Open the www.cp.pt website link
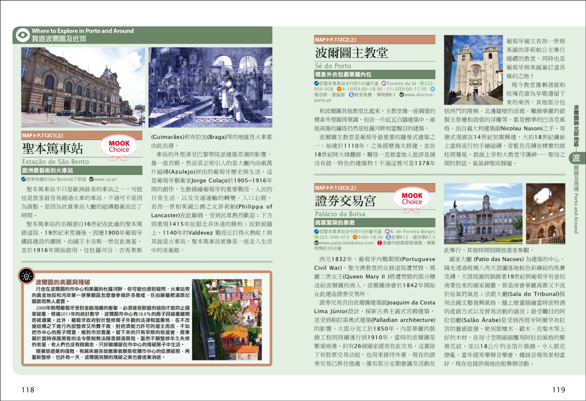Viewport: 586px width, 401px height. pos(105,179)
